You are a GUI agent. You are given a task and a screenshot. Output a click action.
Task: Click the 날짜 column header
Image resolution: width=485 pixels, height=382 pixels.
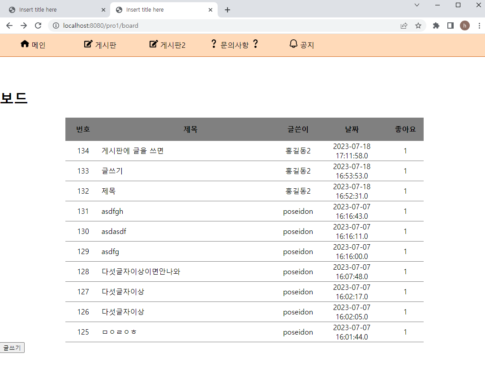352,129
